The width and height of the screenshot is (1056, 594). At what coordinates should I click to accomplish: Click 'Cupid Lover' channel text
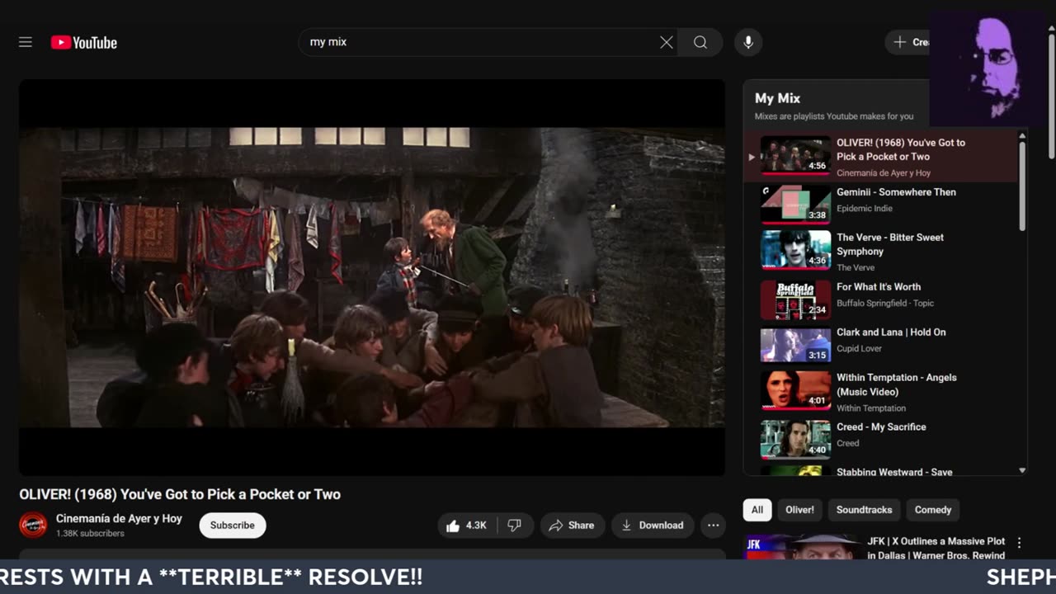[860, 348]
